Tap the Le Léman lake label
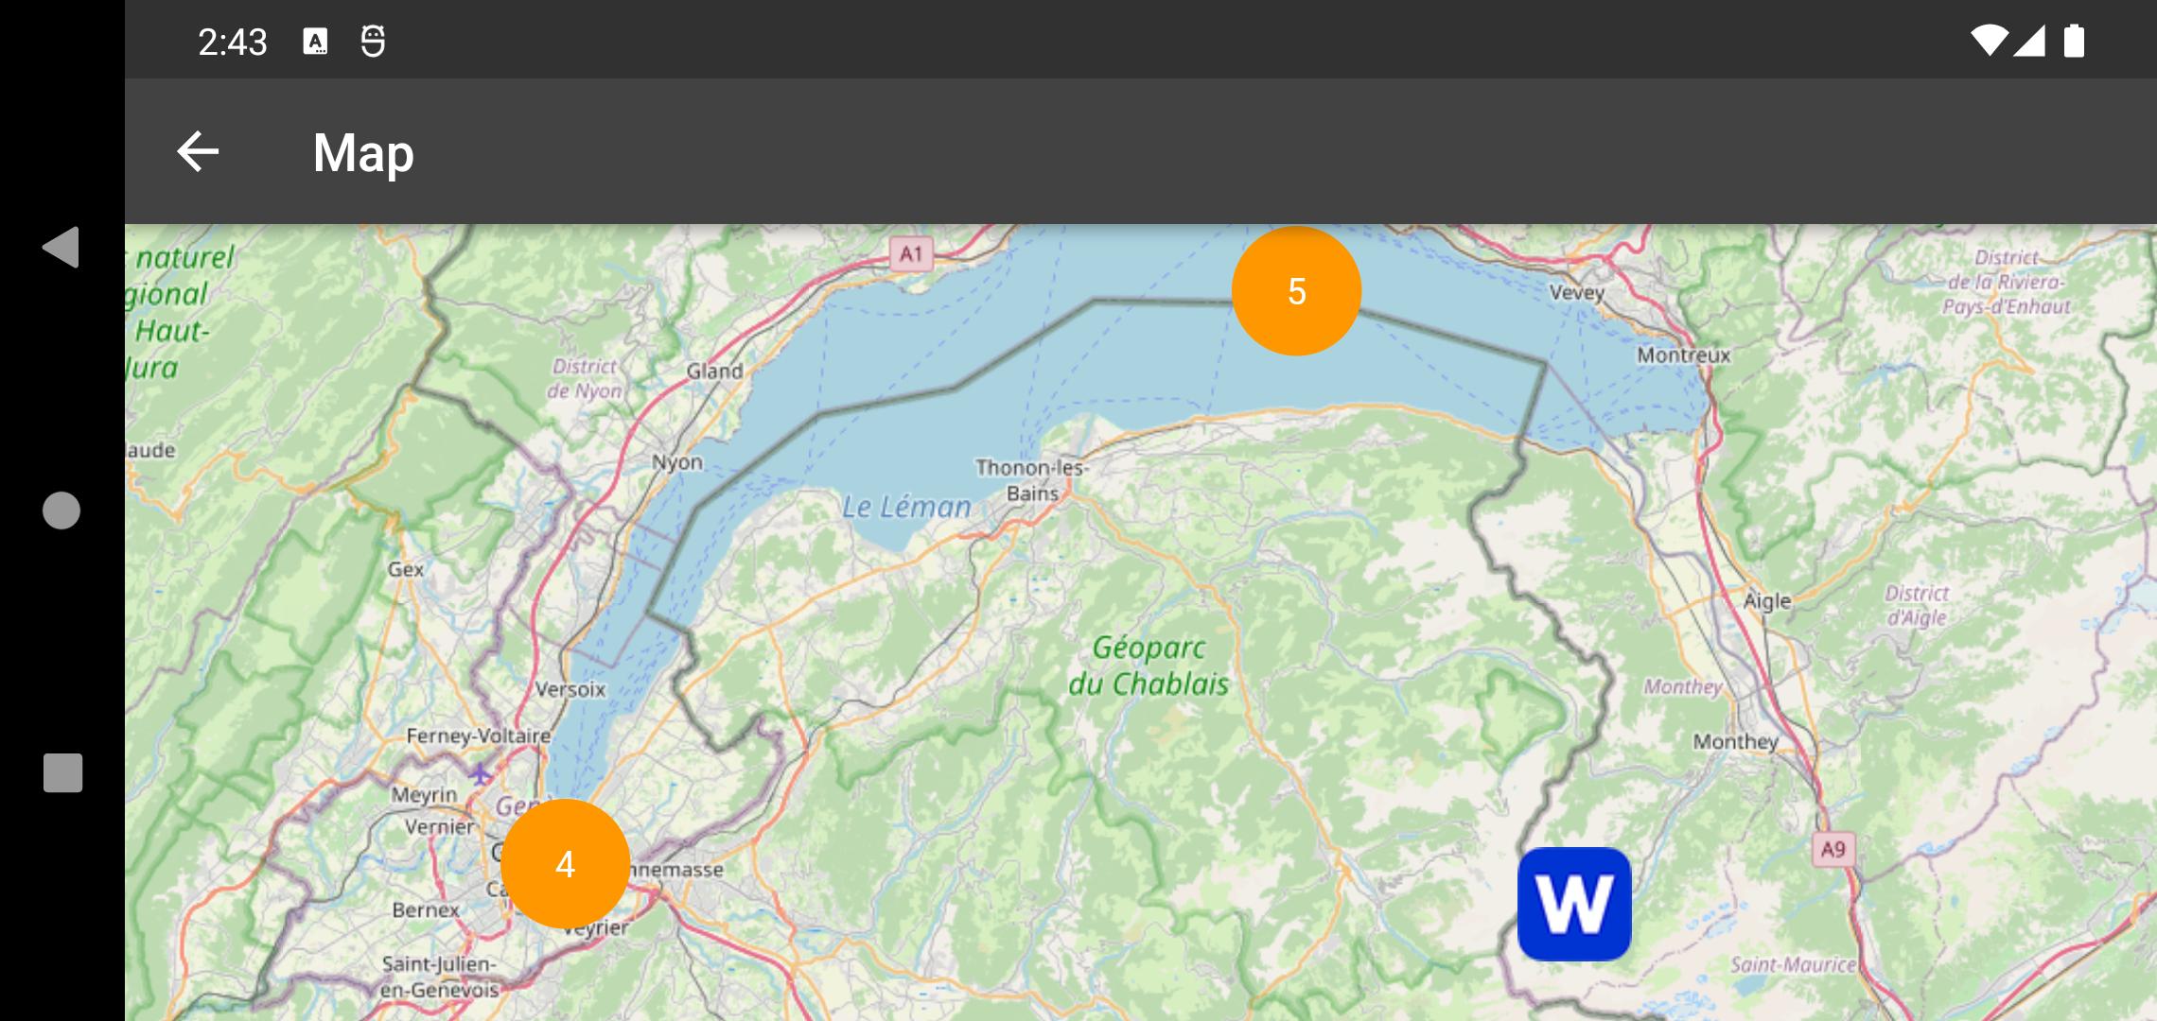 906,508
